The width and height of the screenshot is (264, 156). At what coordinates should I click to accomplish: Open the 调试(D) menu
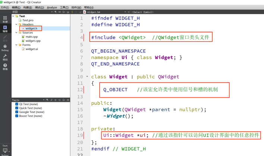tap(40, 7)
